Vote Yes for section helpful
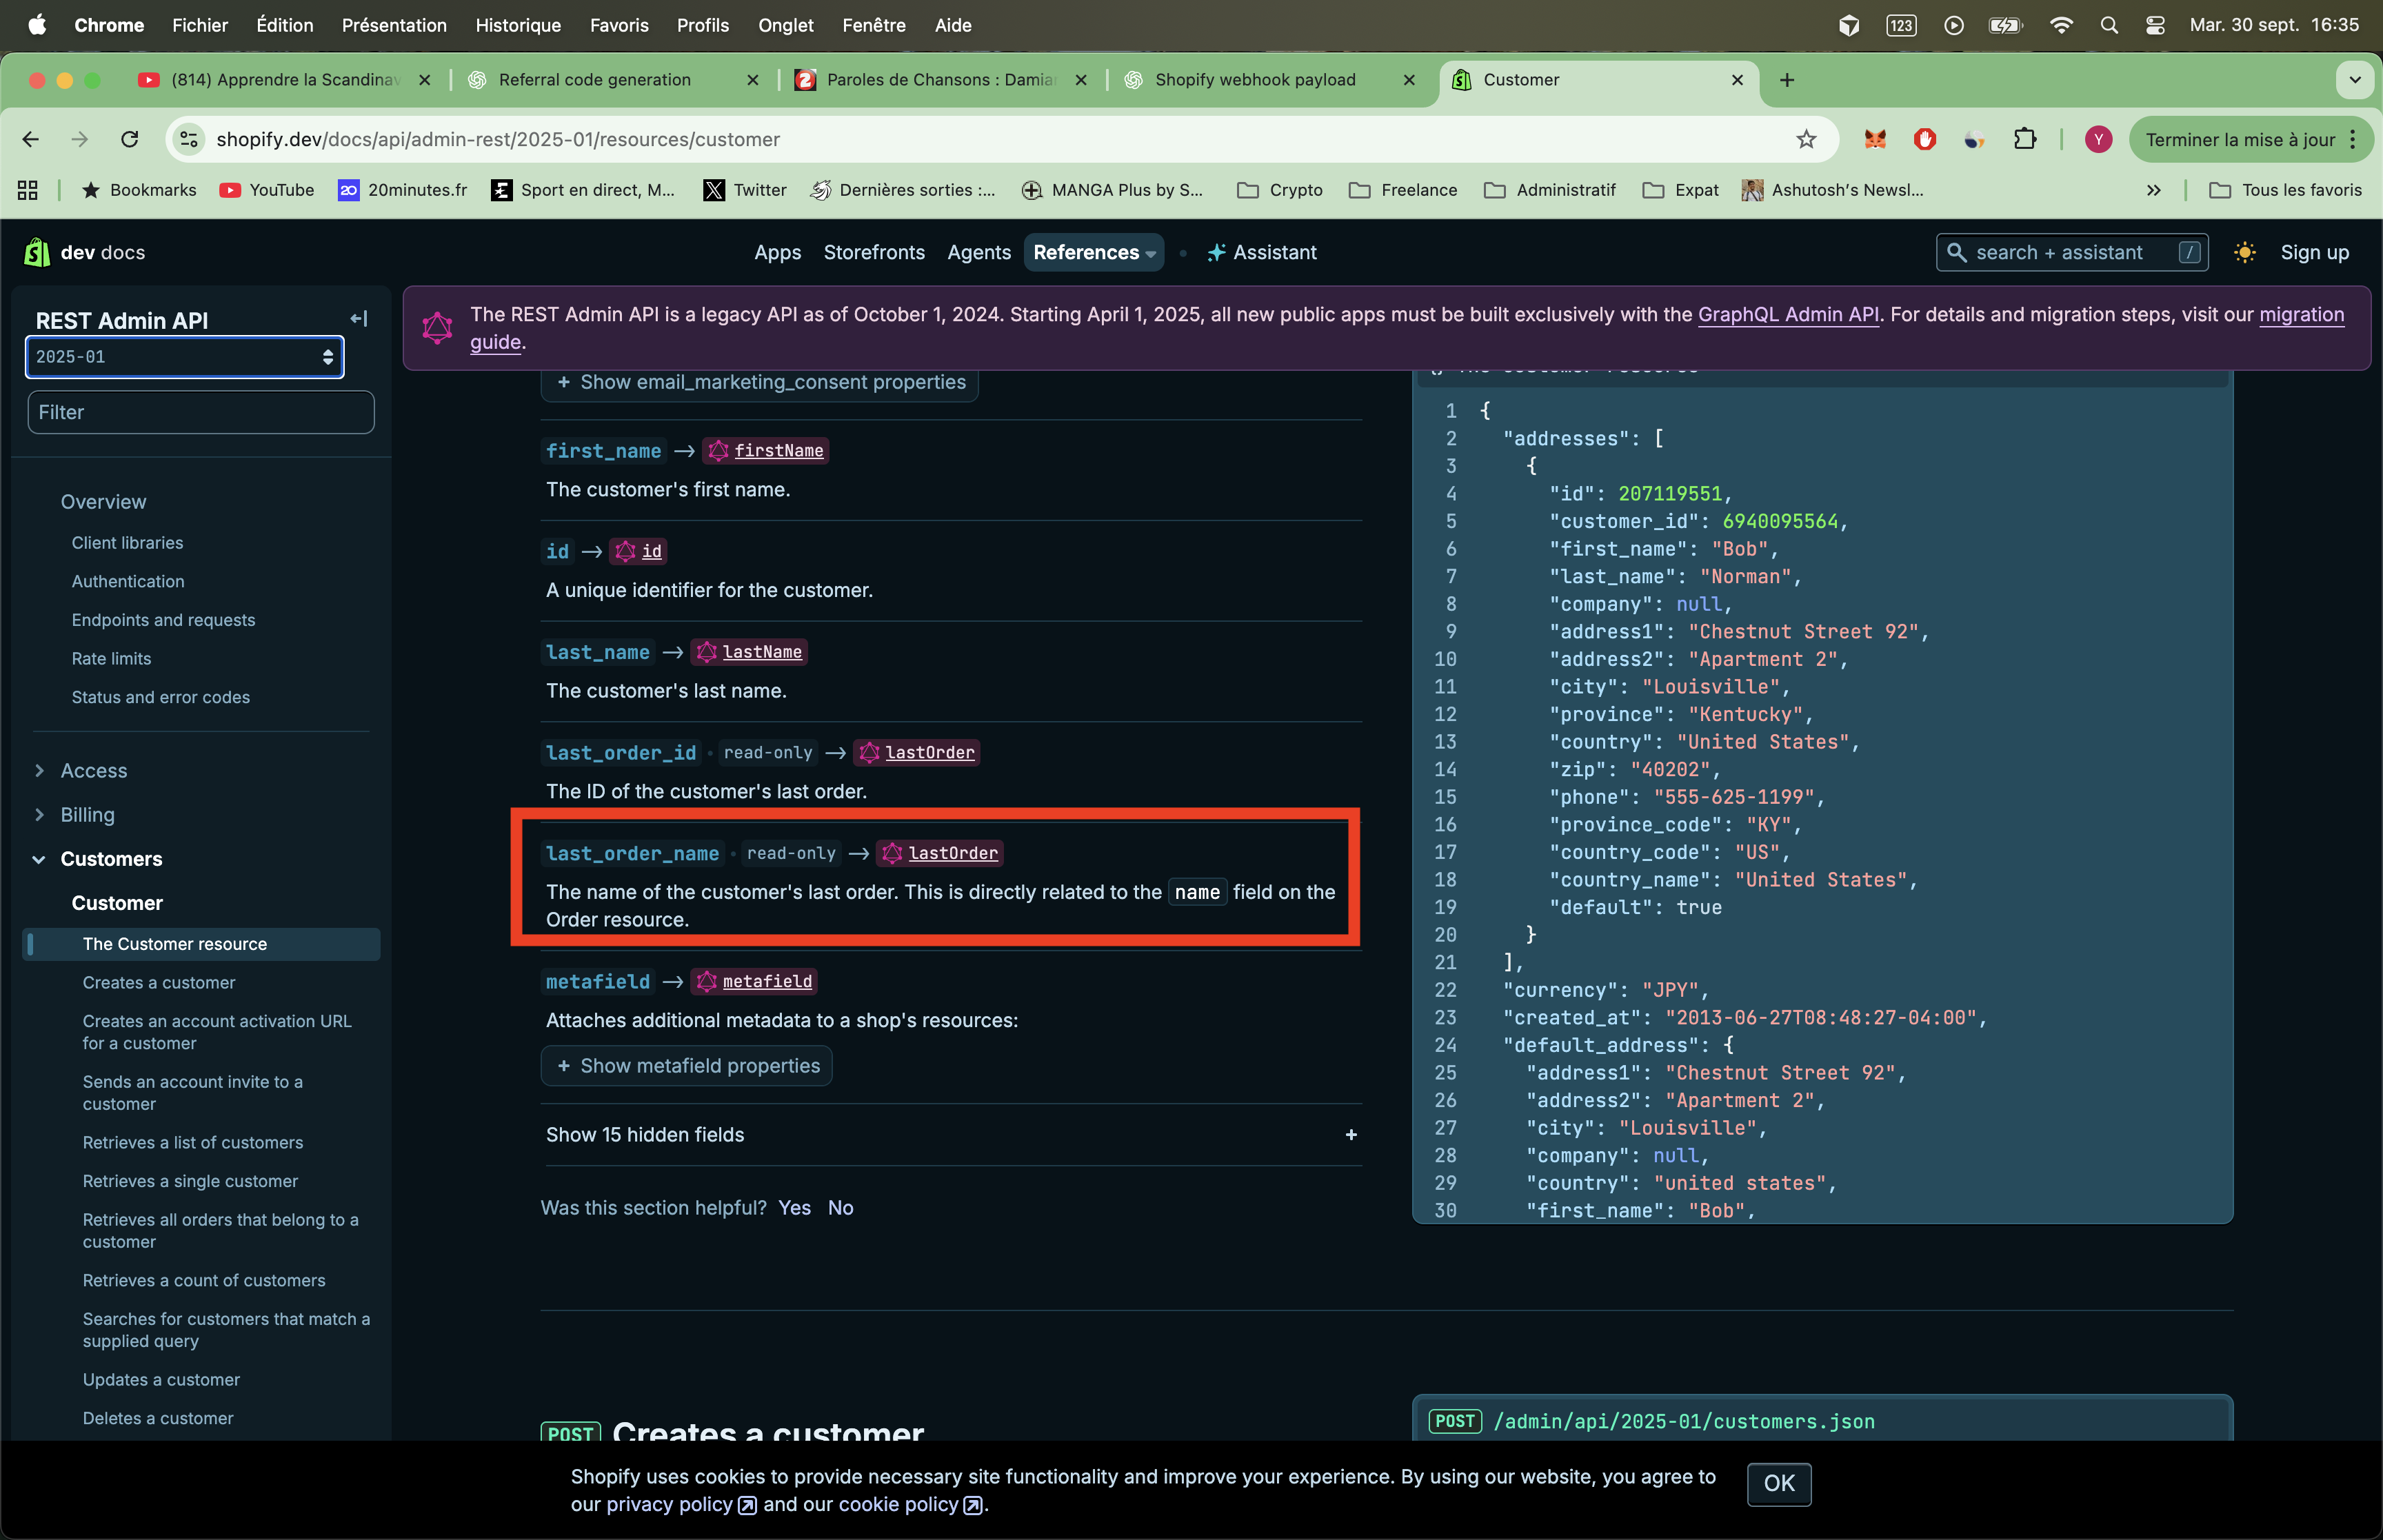The width and height of the screenshot is (2383, 1540). click(x=794, y=1207)
